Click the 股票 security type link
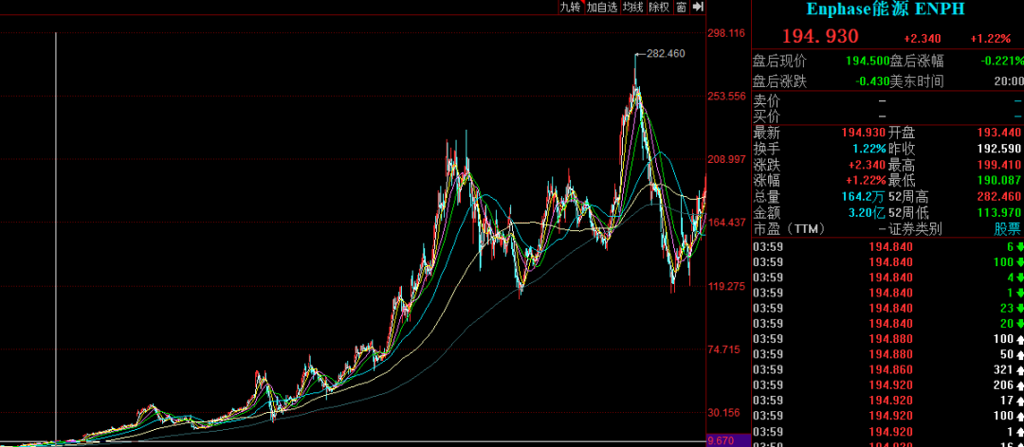 (1008, 229)
